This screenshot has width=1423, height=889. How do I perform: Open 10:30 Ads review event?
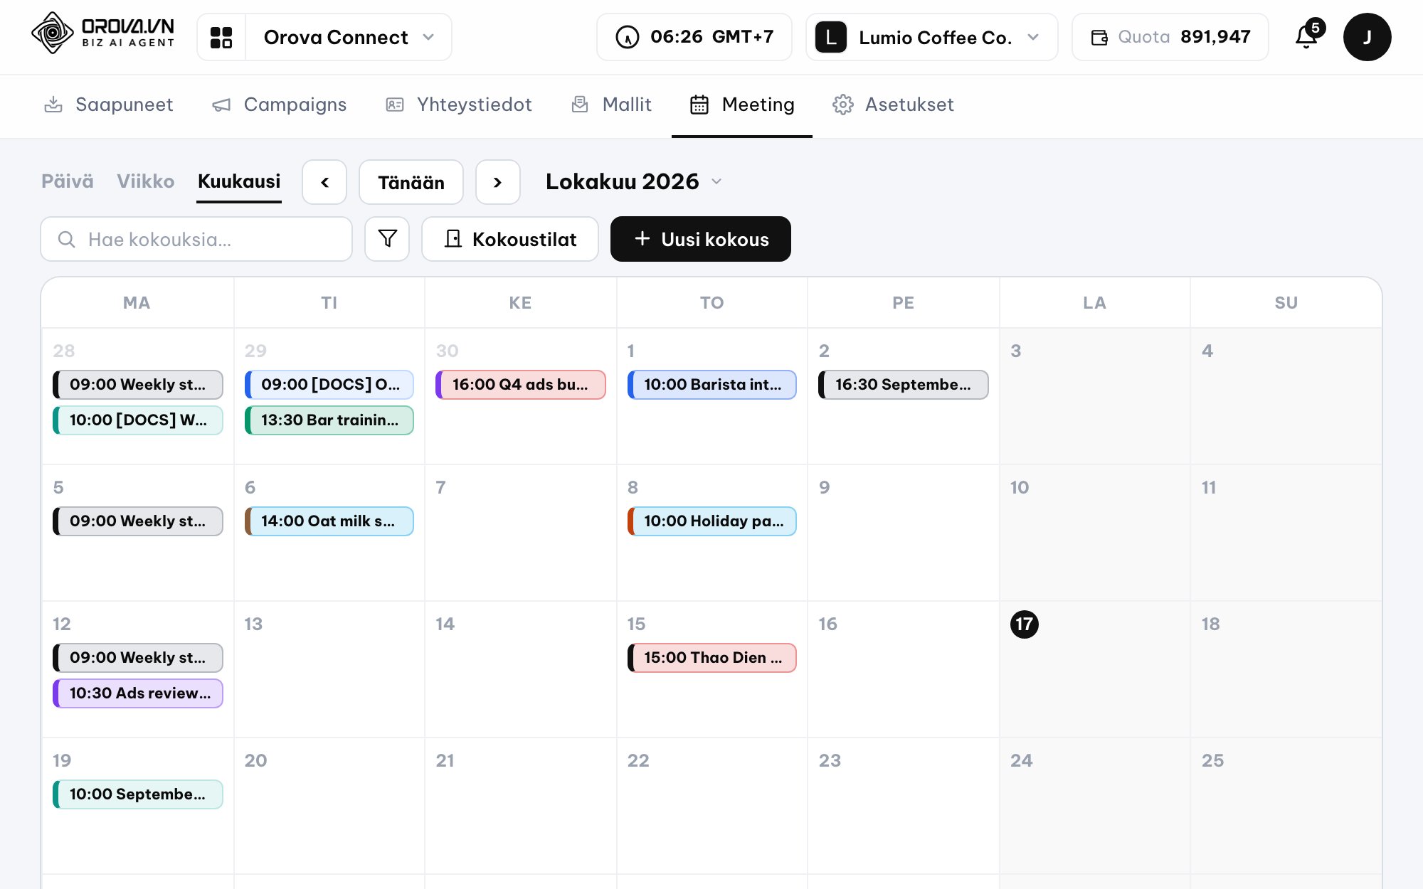tap(138, 693)
